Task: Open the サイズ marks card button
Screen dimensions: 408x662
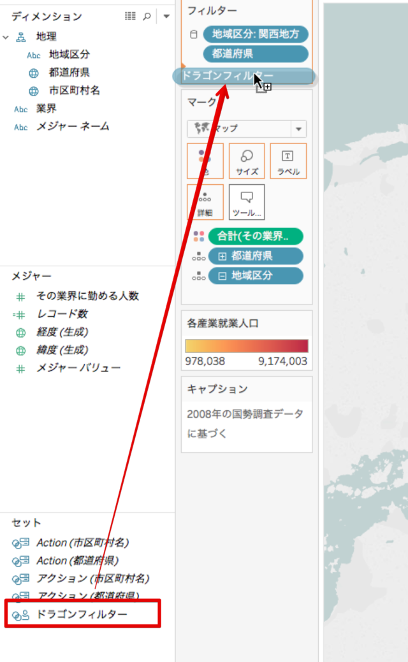Action: (247, 161)
